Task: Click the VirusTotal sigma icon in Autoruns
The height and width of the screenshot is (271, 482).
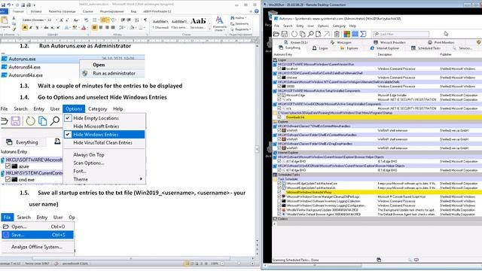Action: tap(363, 34)
